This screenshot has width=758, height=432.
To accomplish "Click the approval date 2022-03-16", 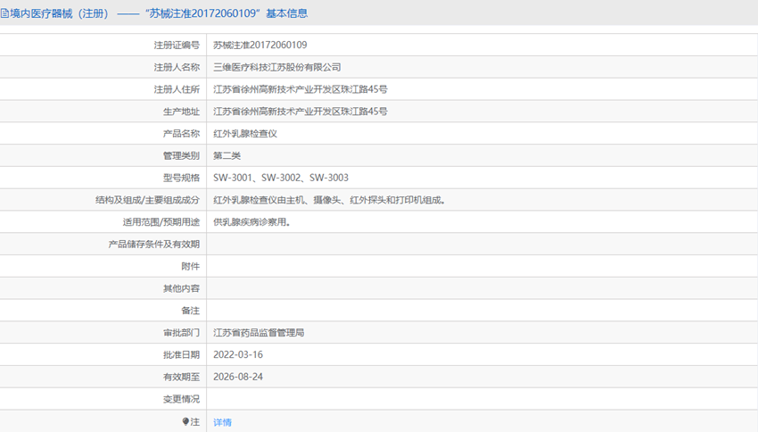I will click(238, 354).
